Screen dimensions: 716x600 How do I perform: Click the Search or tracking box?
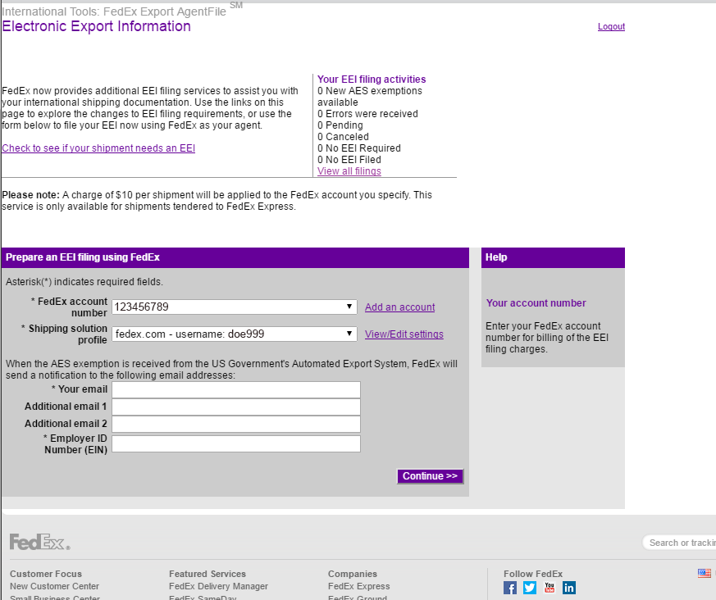tap(679, 543)
